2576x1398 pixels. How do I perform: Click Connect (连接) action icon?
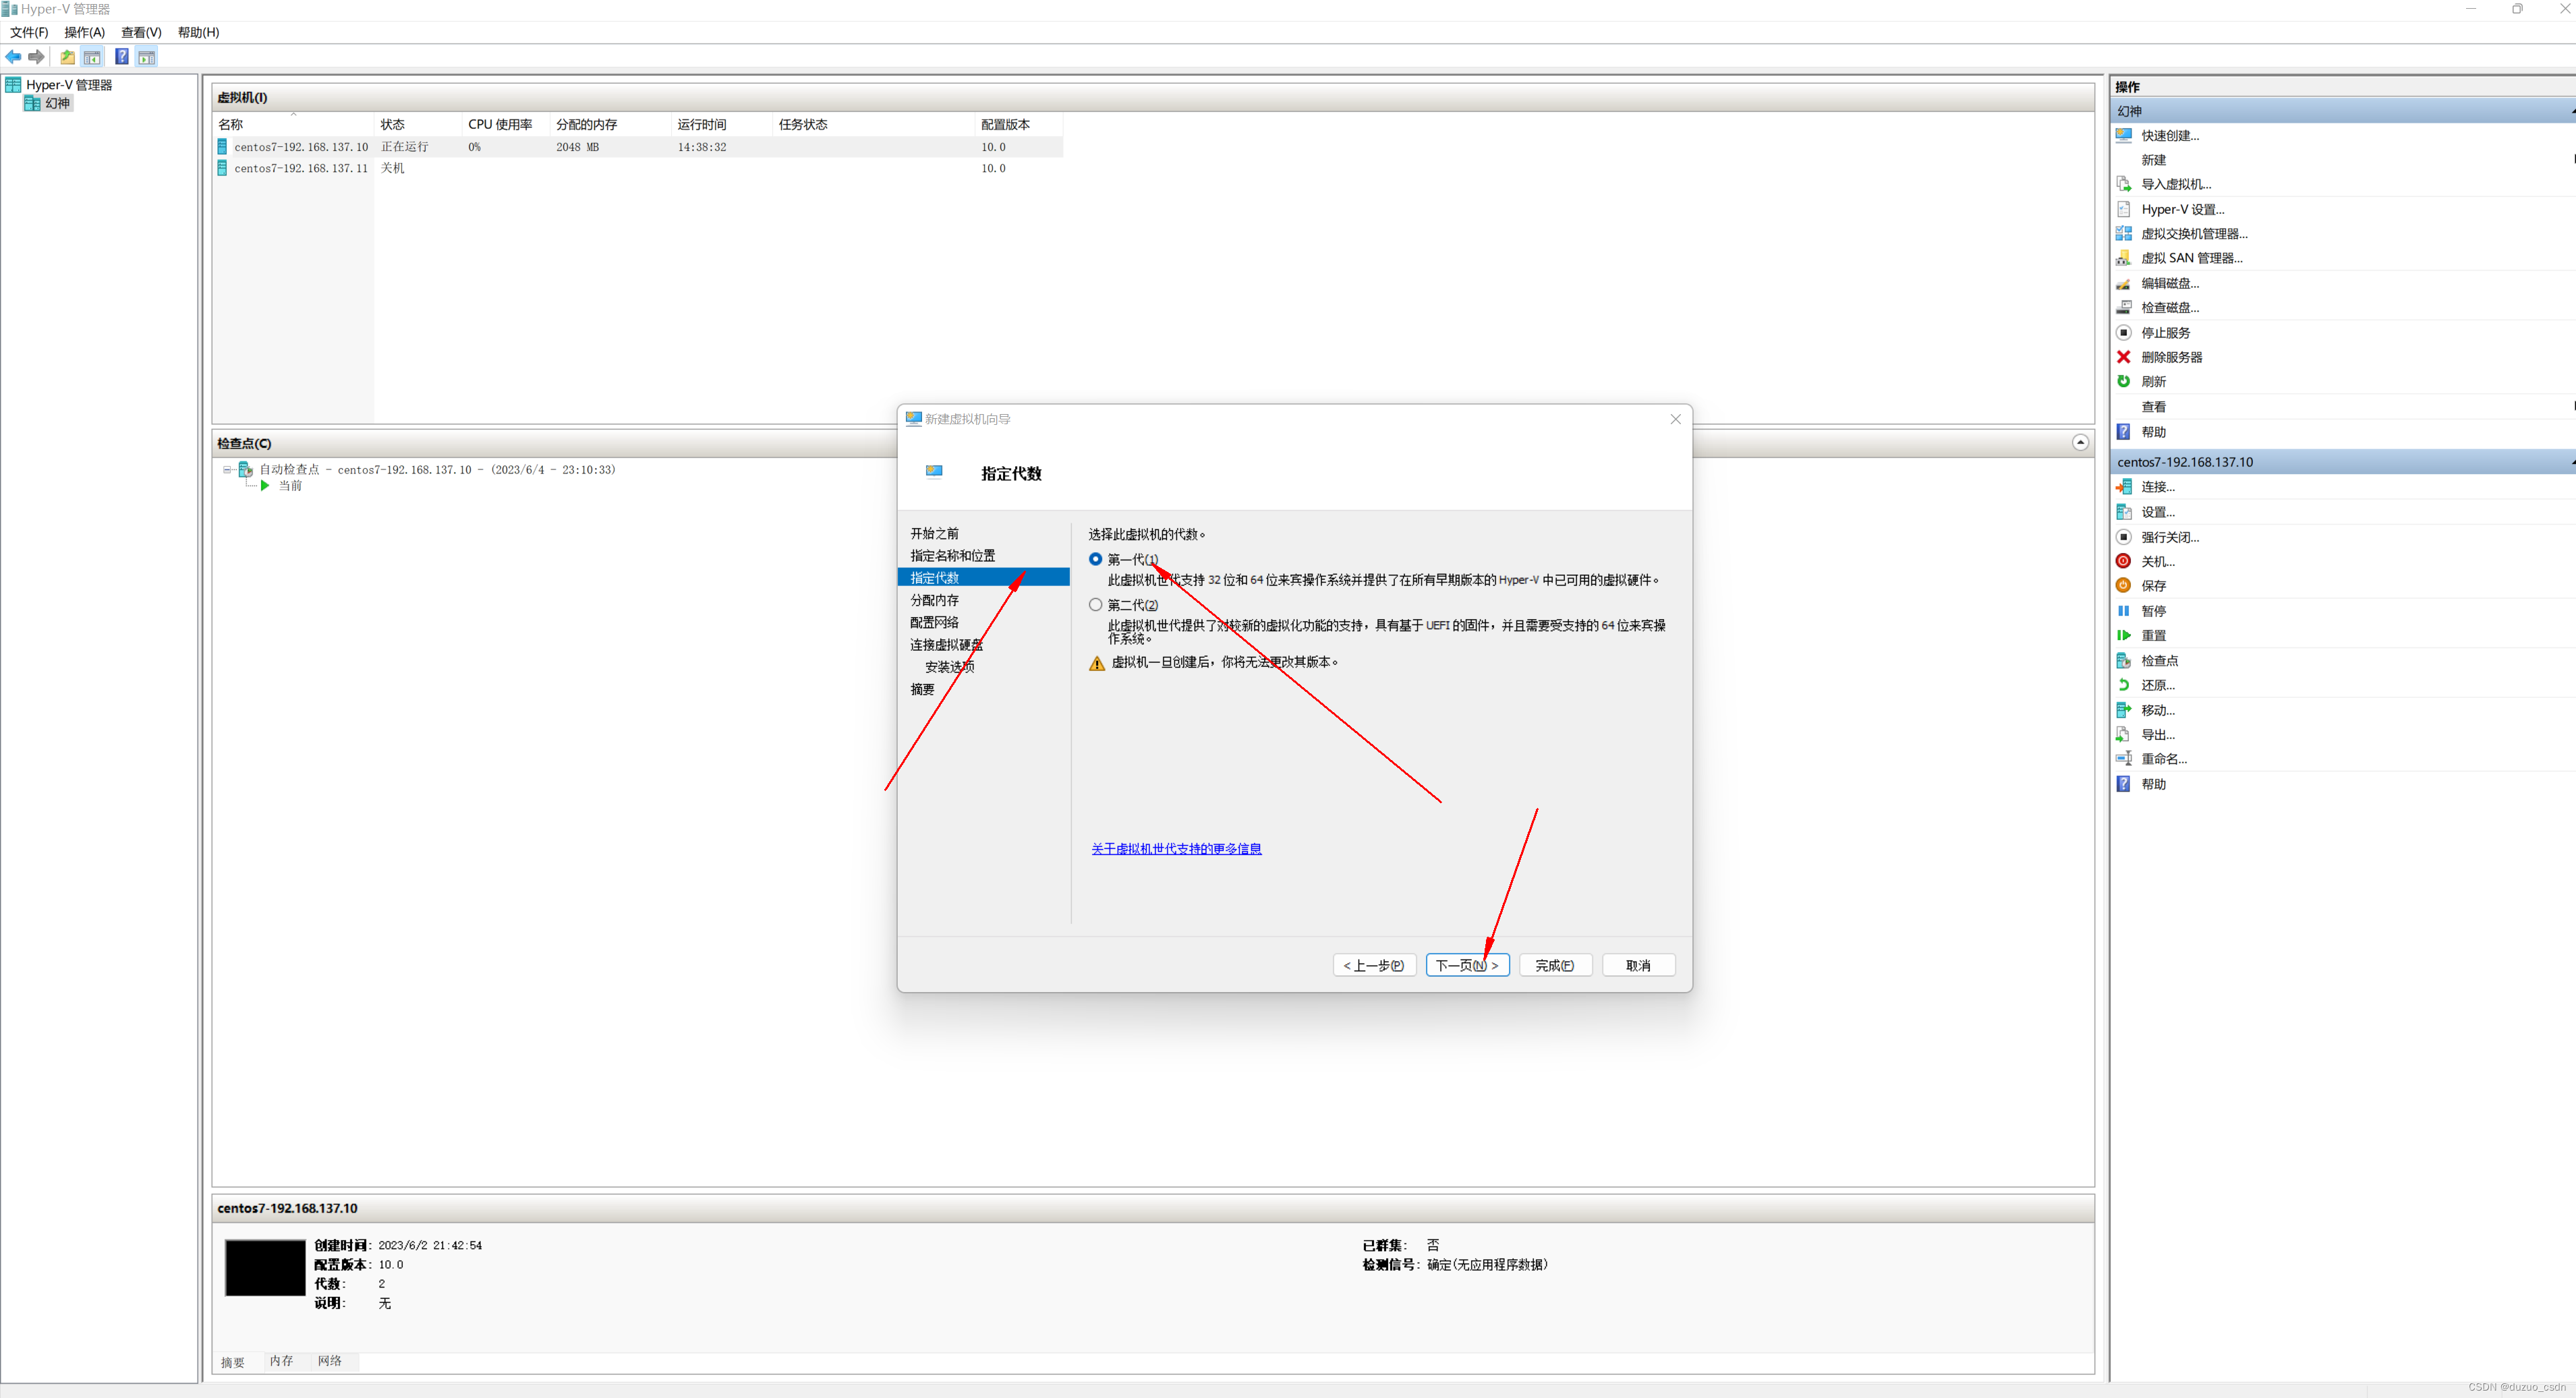click(2124, 487)
